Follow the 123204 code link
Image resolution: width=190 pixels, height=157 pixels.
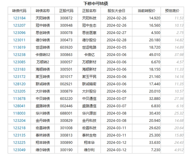coord(19,121)
